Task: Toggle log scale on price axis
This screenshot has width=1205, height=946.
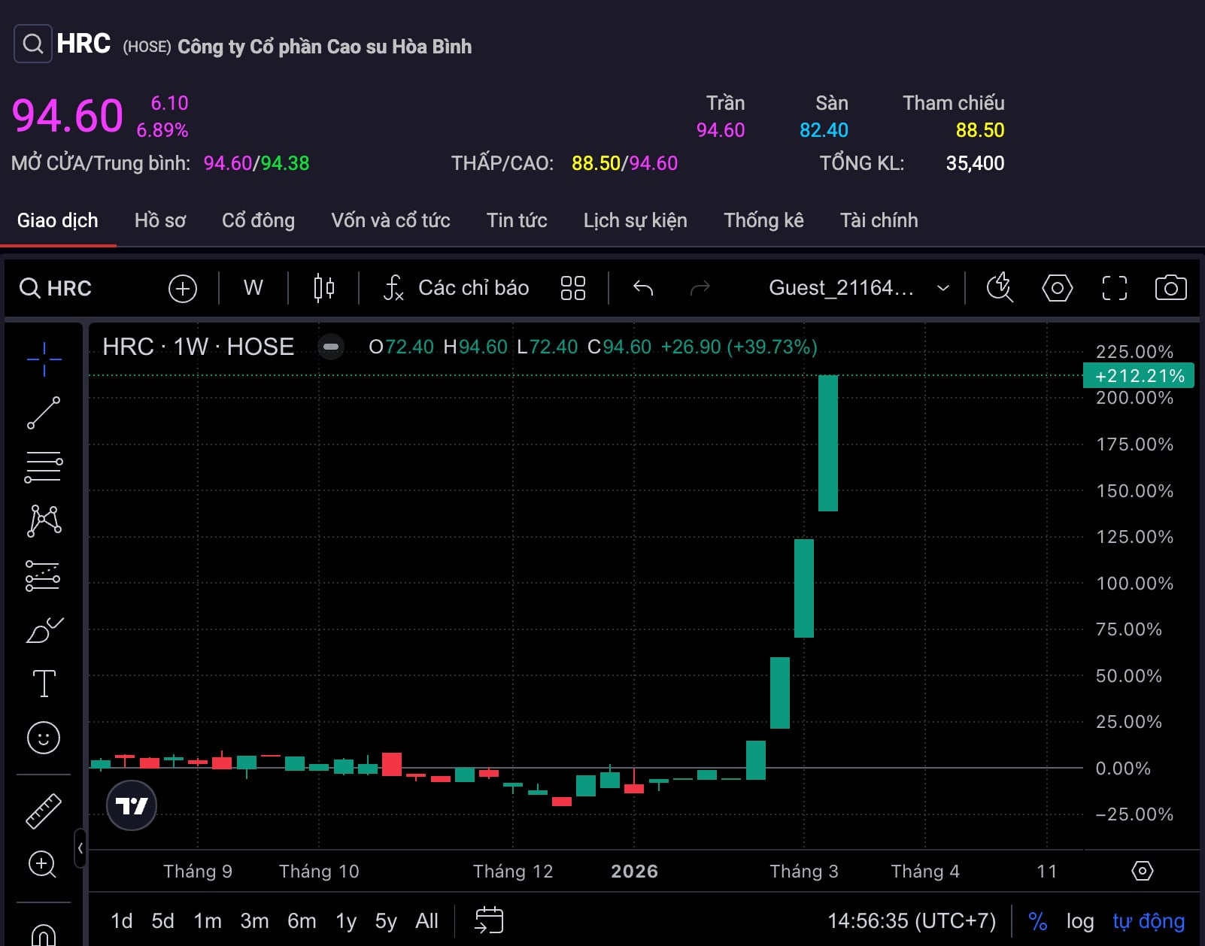Action: pos(1079,921)
